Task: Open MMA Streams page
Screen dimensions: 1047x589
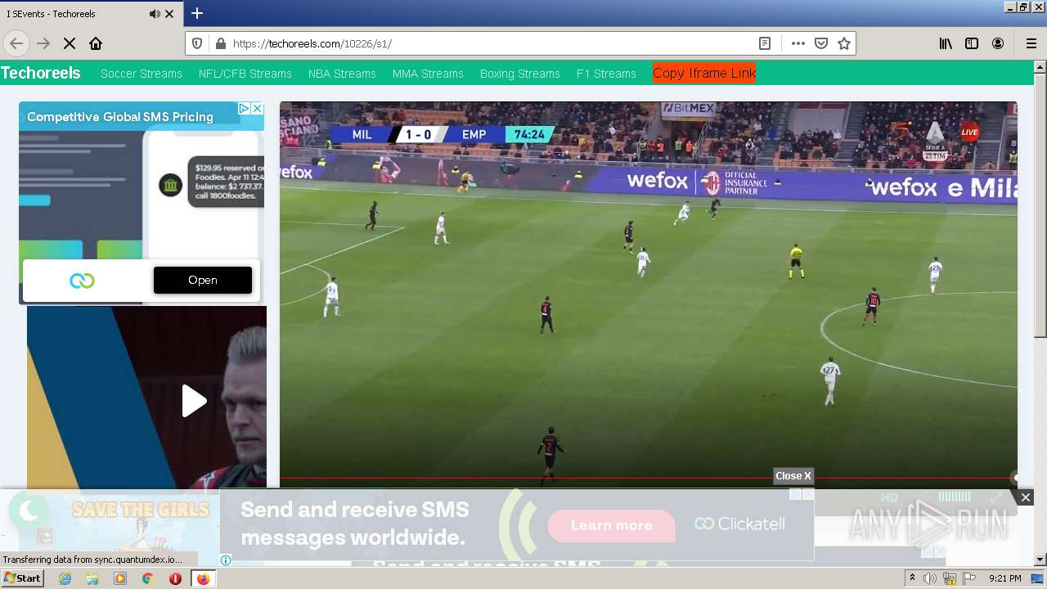Action: [x=428, y=74]
